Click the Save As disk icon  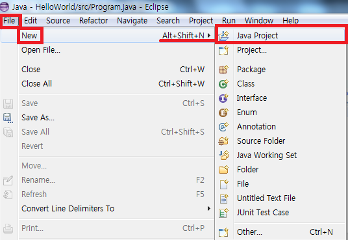8,118
